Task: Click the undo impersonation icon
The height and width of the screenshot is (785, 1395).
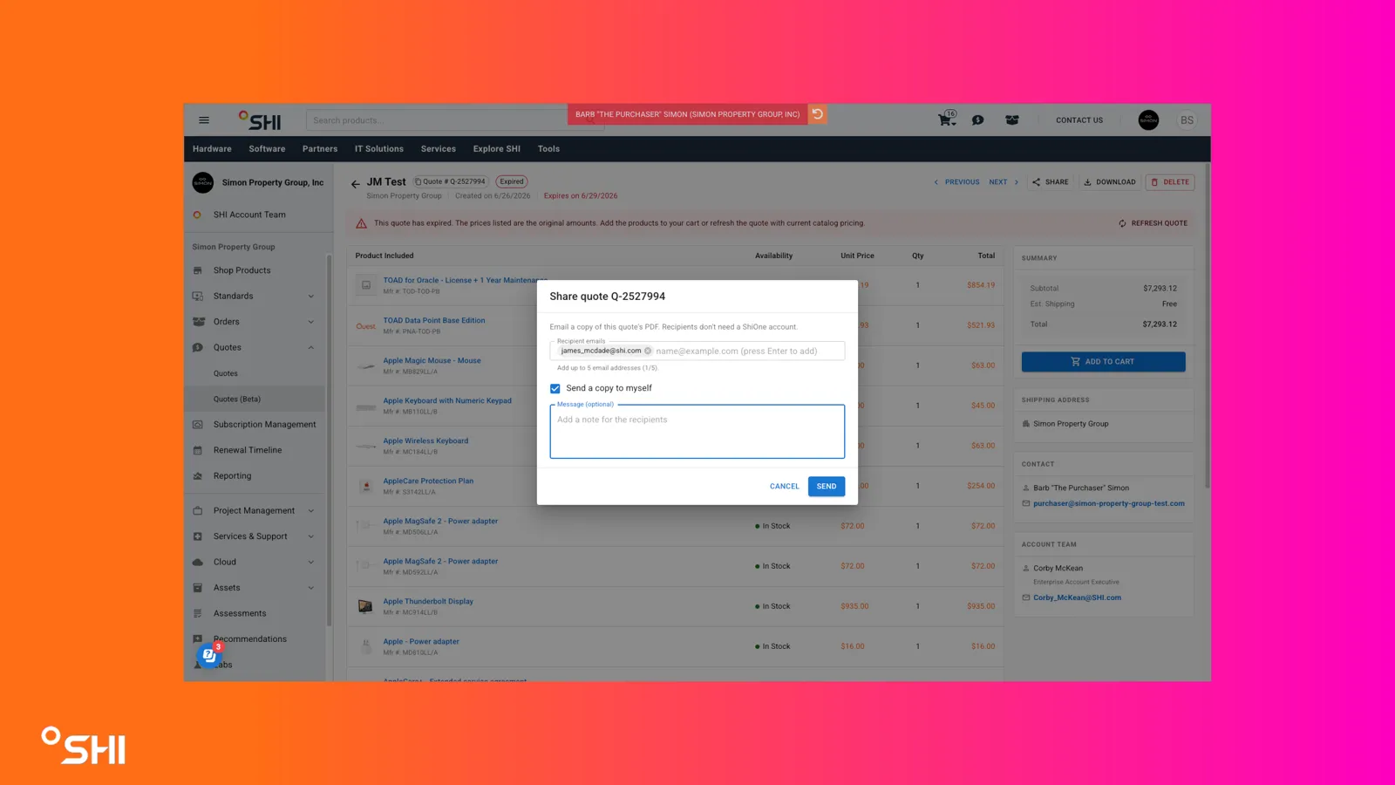Action: (818, 114)
